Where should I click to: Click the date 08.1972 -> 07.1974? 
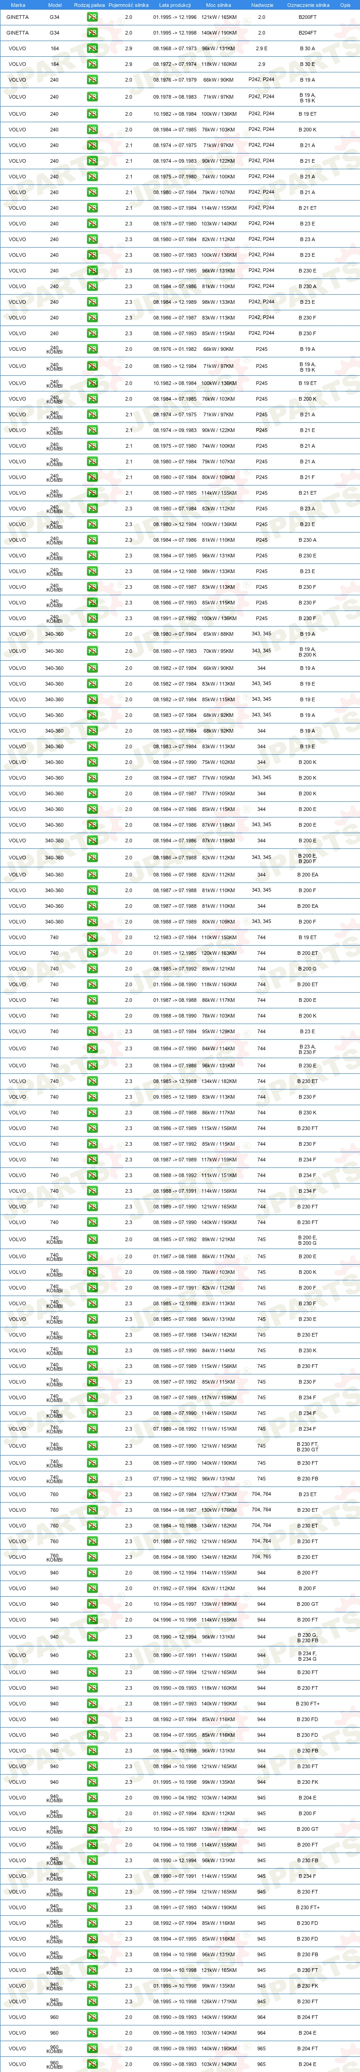coord(175,65)
